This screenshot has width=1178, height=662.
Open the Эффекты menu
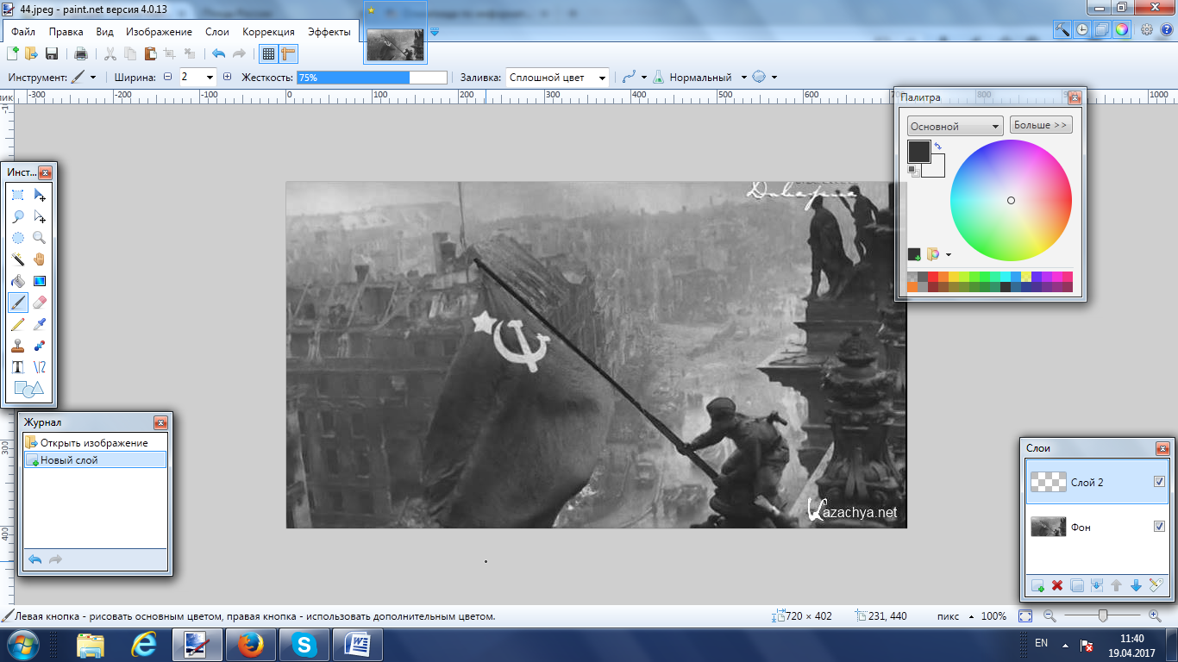[329, 32]
